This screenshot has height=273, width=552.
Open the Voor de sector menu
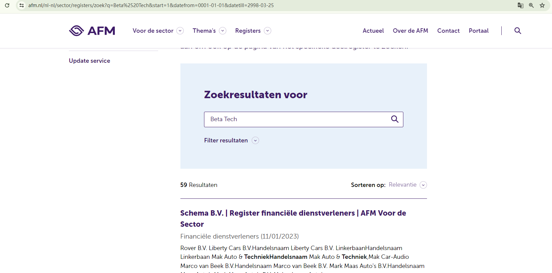coord(153,31)
